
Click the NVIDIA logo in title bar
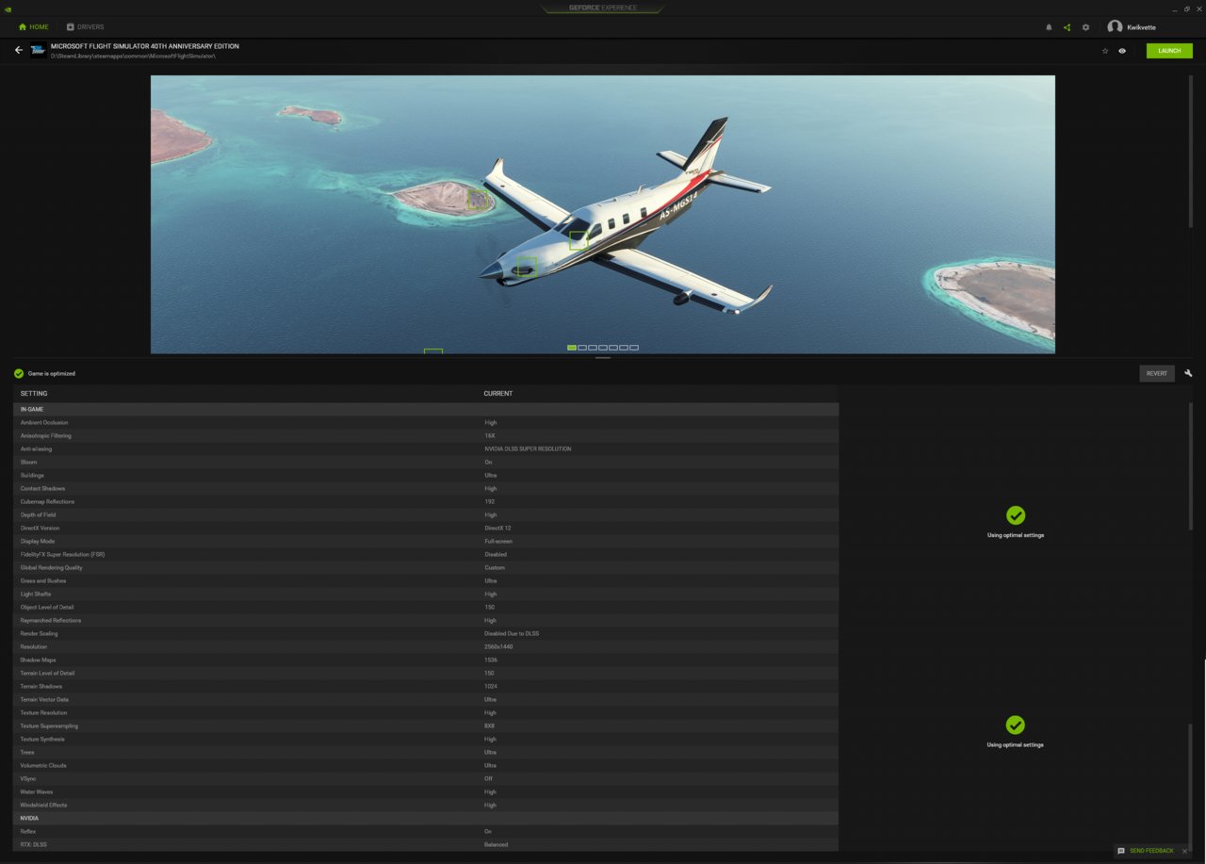[x=9, y=8]
